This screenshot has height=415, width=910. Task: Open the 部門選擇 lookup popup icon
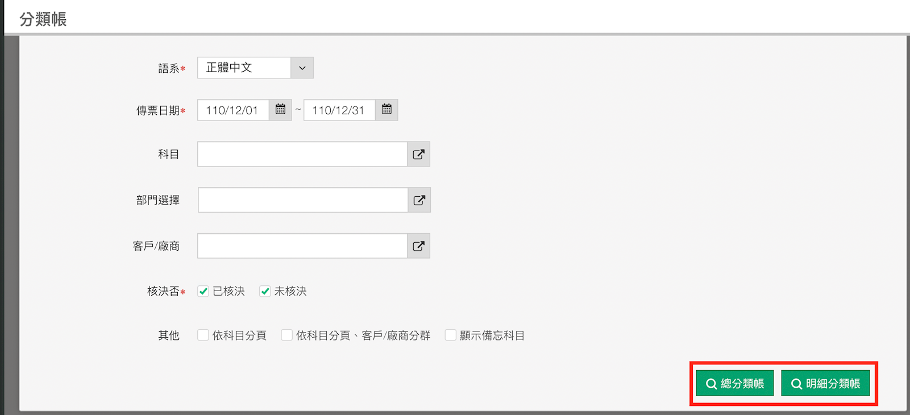tap(419, 200)
